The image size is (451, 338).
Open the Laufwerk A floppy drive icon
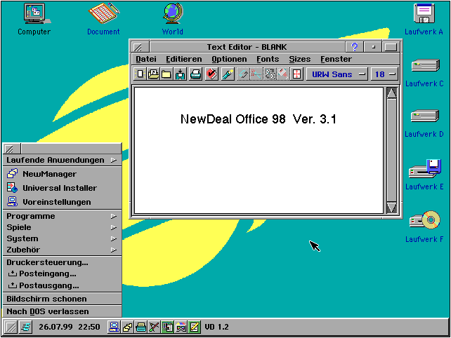[x=424, y=13]
